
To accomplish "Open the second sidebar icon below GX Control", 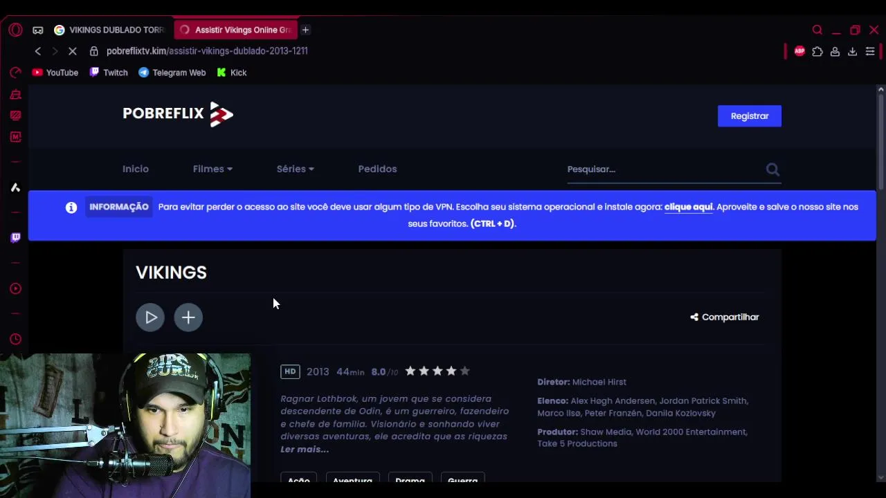I will (15, 94).
